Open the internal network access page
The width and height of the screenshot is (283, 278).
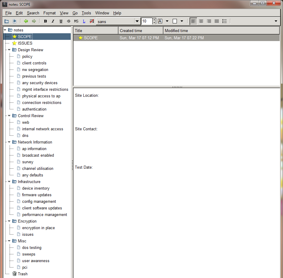(x=43, y=129)
